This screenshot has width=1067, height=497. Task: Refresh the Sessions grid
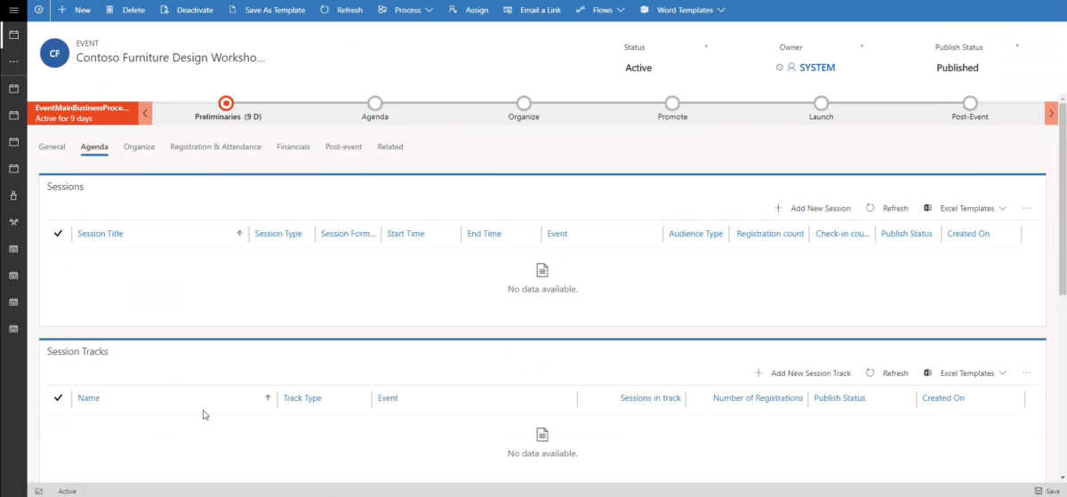click(887, 208)
